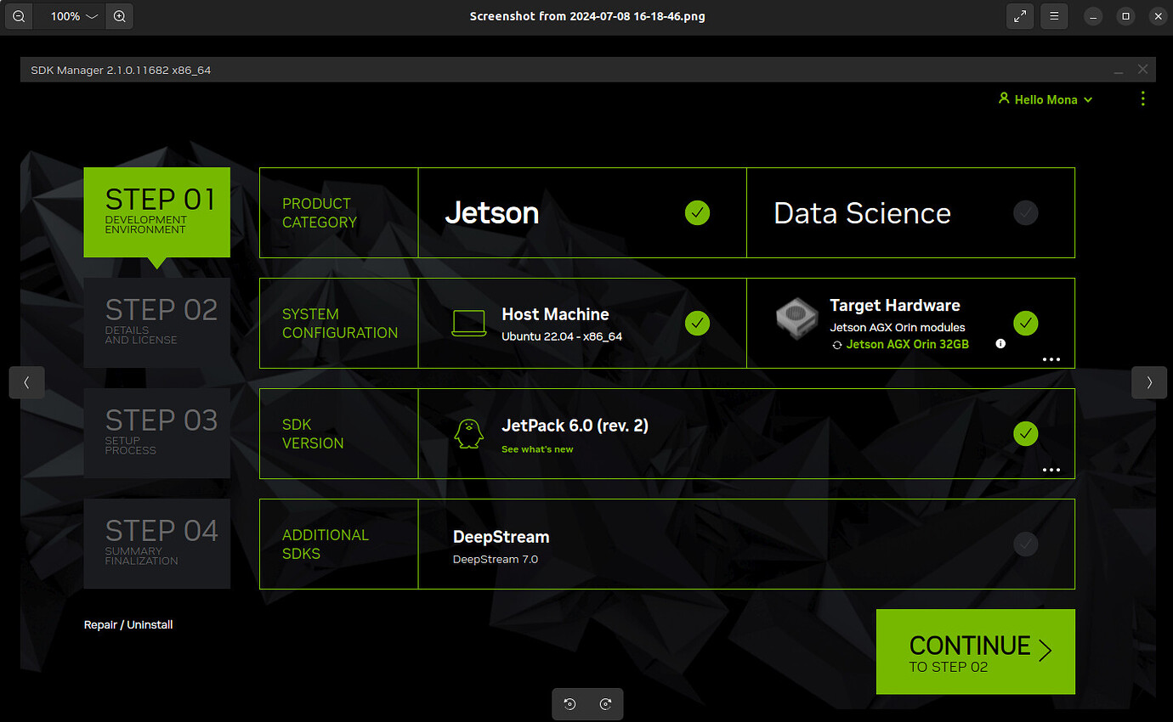Viewport: 1173px width, 722px height.
Task: Click the rotate-left icon in the image viewer
Action: (x=569, y=703)
